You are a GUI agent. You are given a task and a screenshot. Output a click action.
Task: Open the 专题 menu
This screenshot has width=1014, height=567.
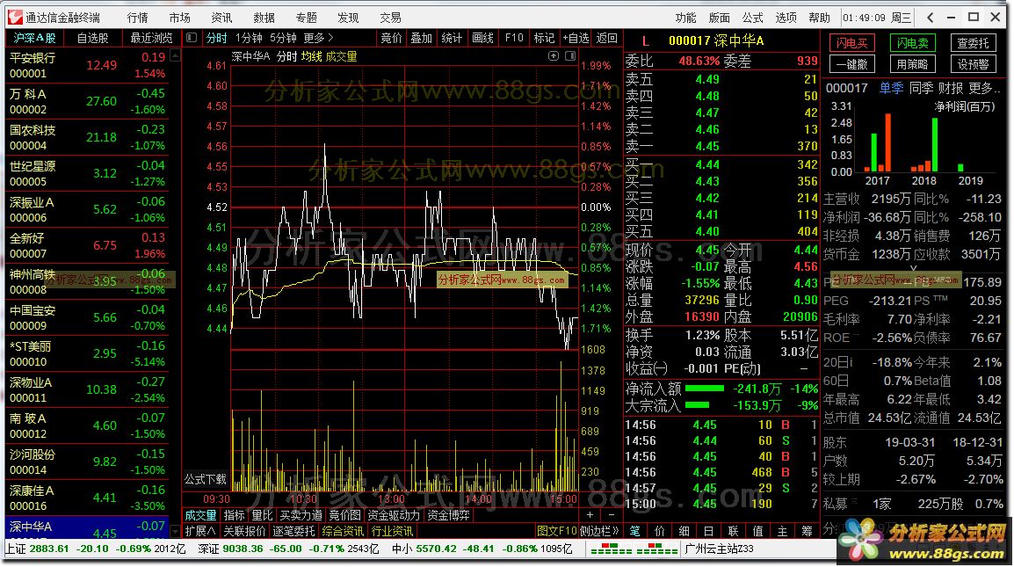point(306,18)
